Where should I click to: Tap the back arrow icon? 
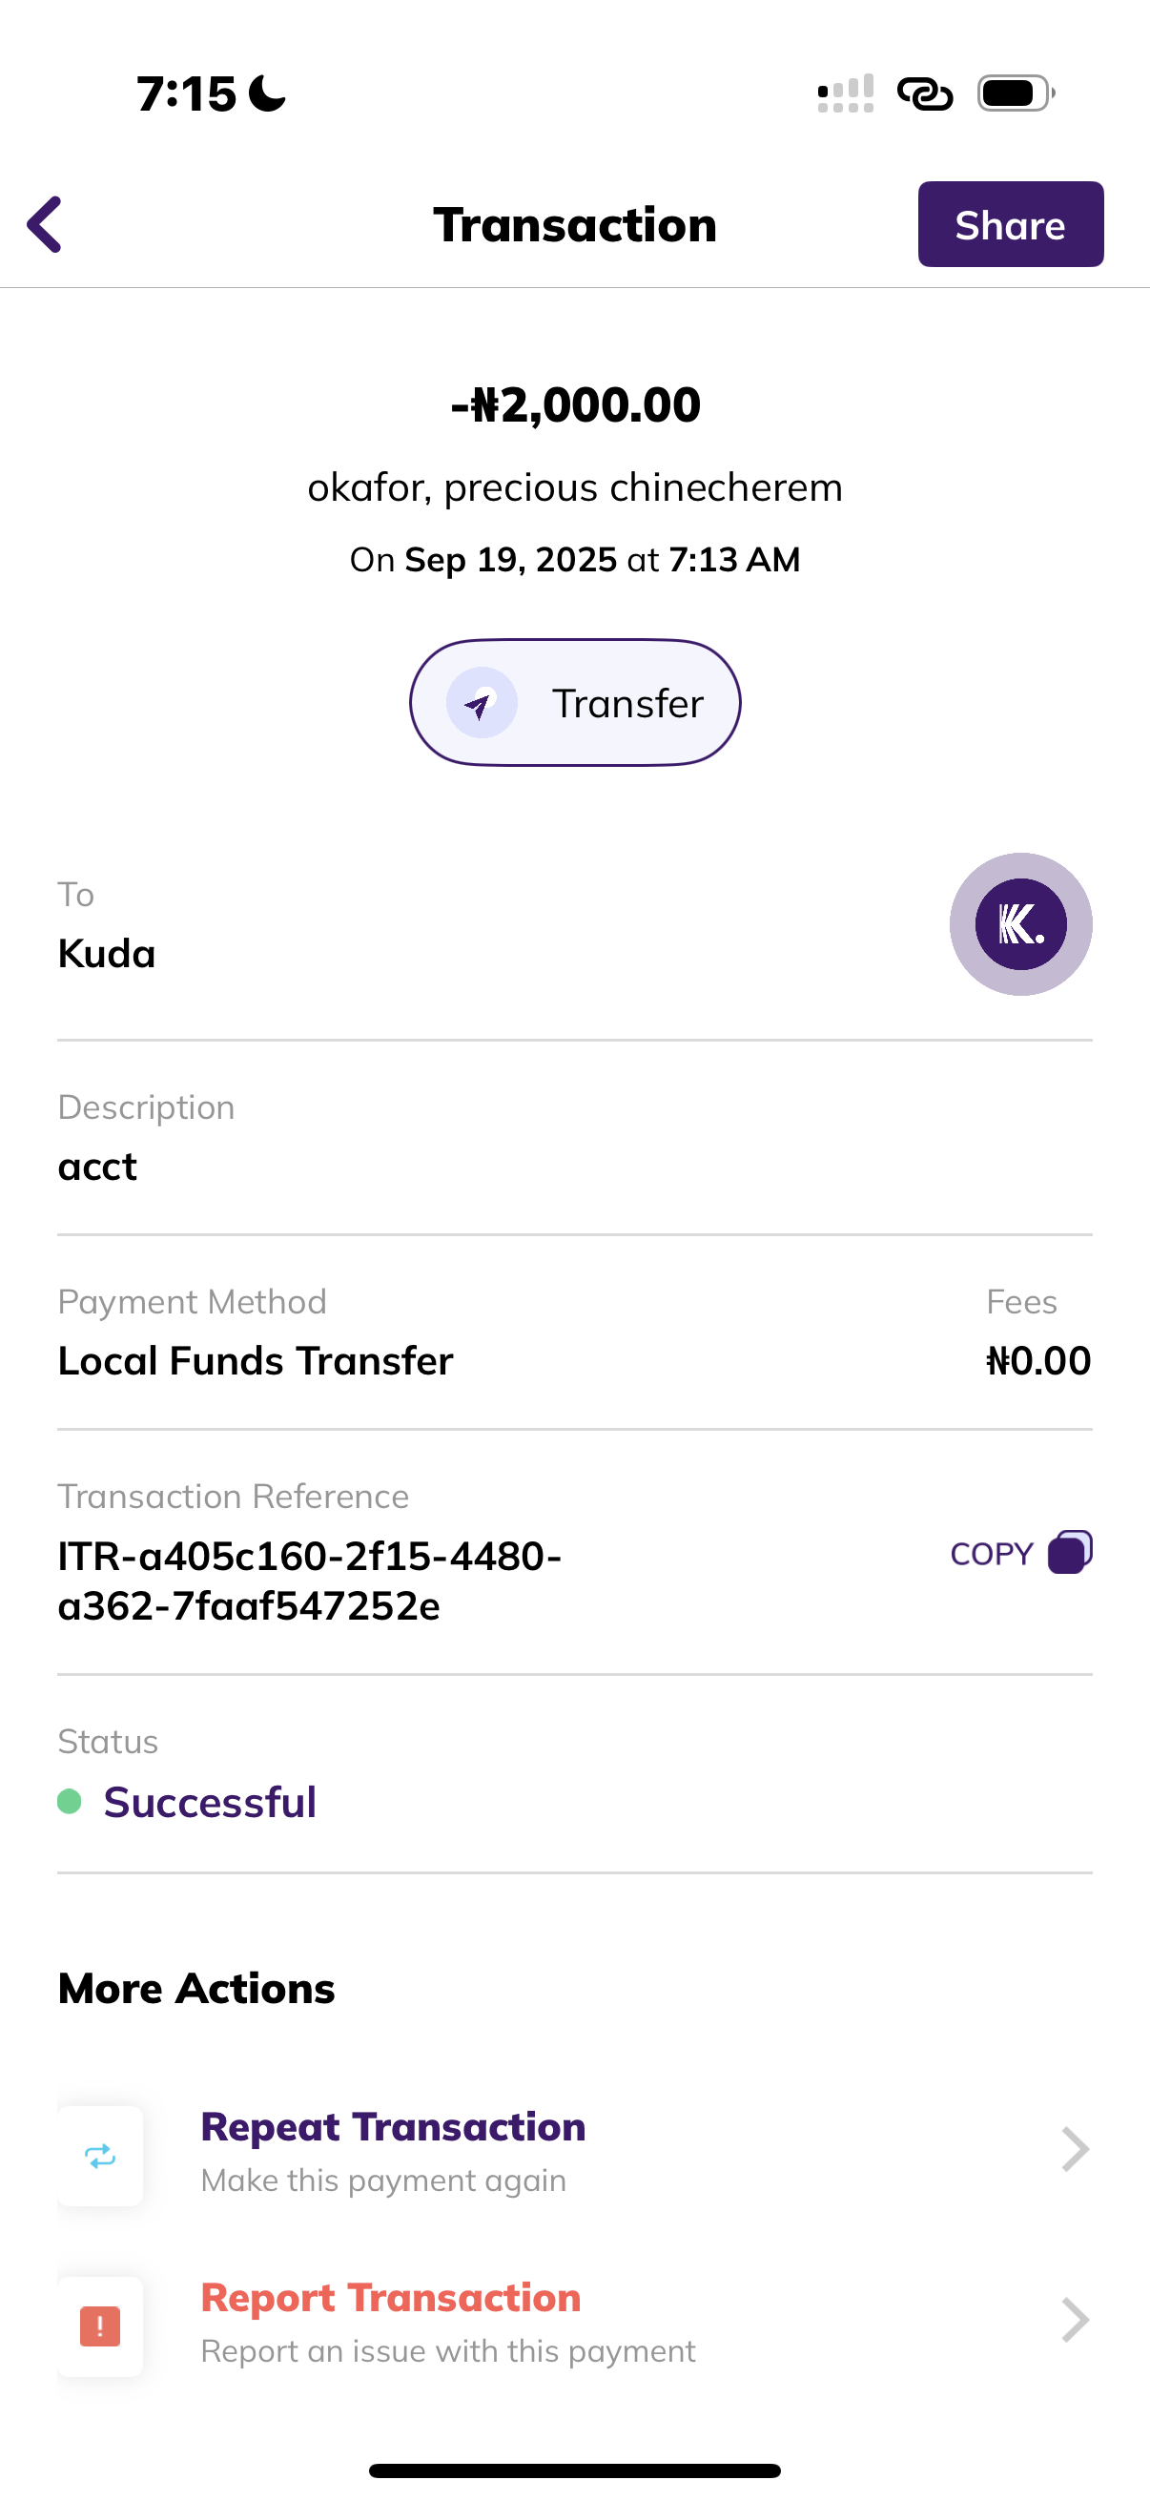click(x=45, y=224)
